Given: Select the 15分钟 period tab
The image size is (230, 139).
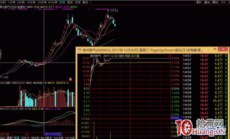Looking at the screenshot, I should tap(31, 2).
